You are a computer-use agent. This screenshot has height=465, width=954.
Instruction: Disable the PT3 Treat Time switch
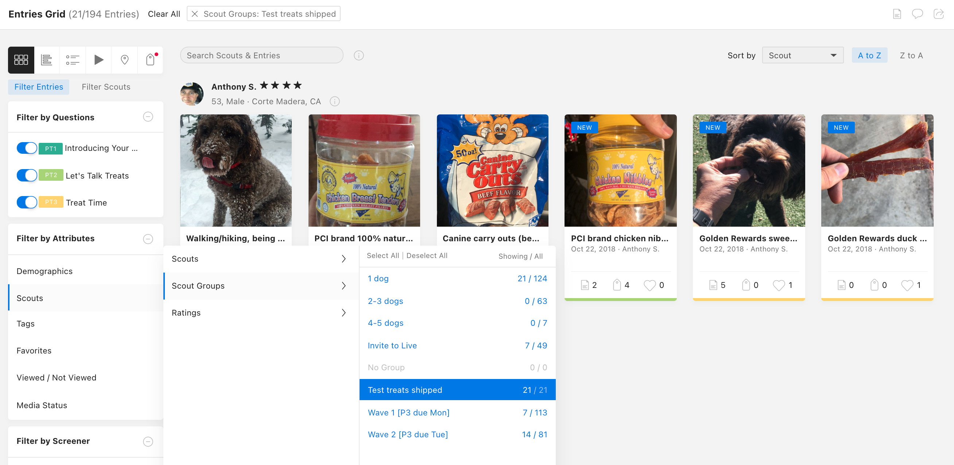(x=27, y=203)
